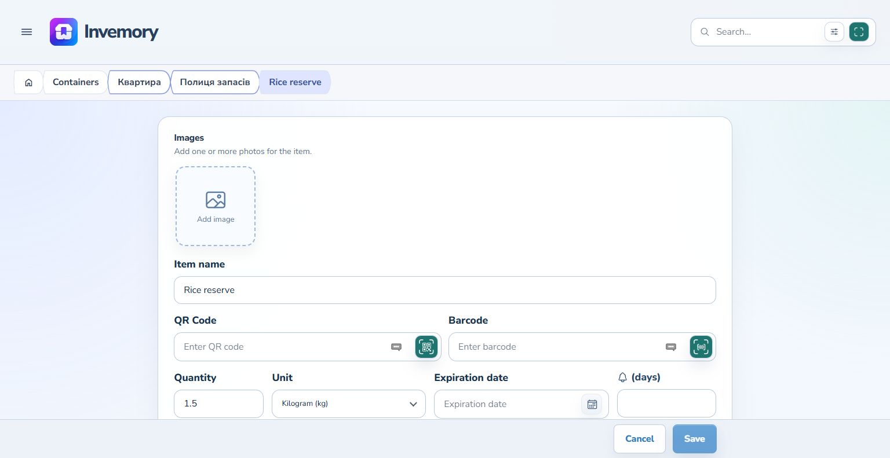This screenshot has height=458, width=890.
Task: Click the 'Barcode' label
Action: 468,320
